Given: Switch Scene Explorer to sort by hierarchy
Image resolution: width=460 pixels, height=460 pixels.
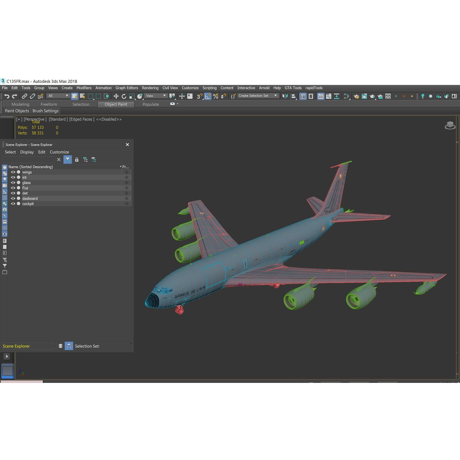Looking at the screenshot, I should (x=69, y=346).
